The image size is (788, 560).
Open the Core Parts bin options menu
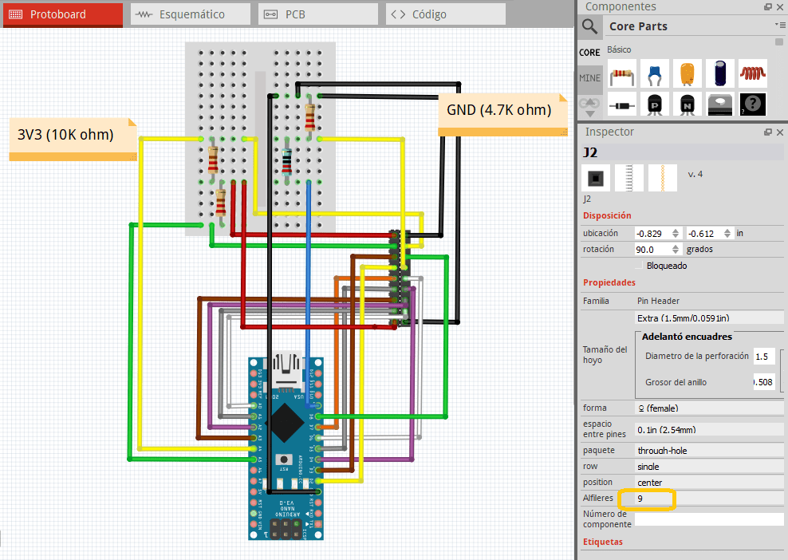point(782,24)
